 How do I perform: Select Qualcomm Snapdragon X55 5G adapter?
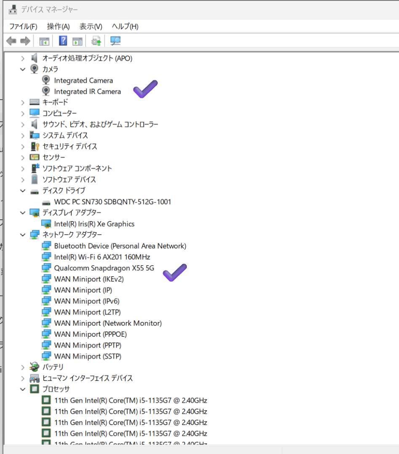[x=104, y=268]
